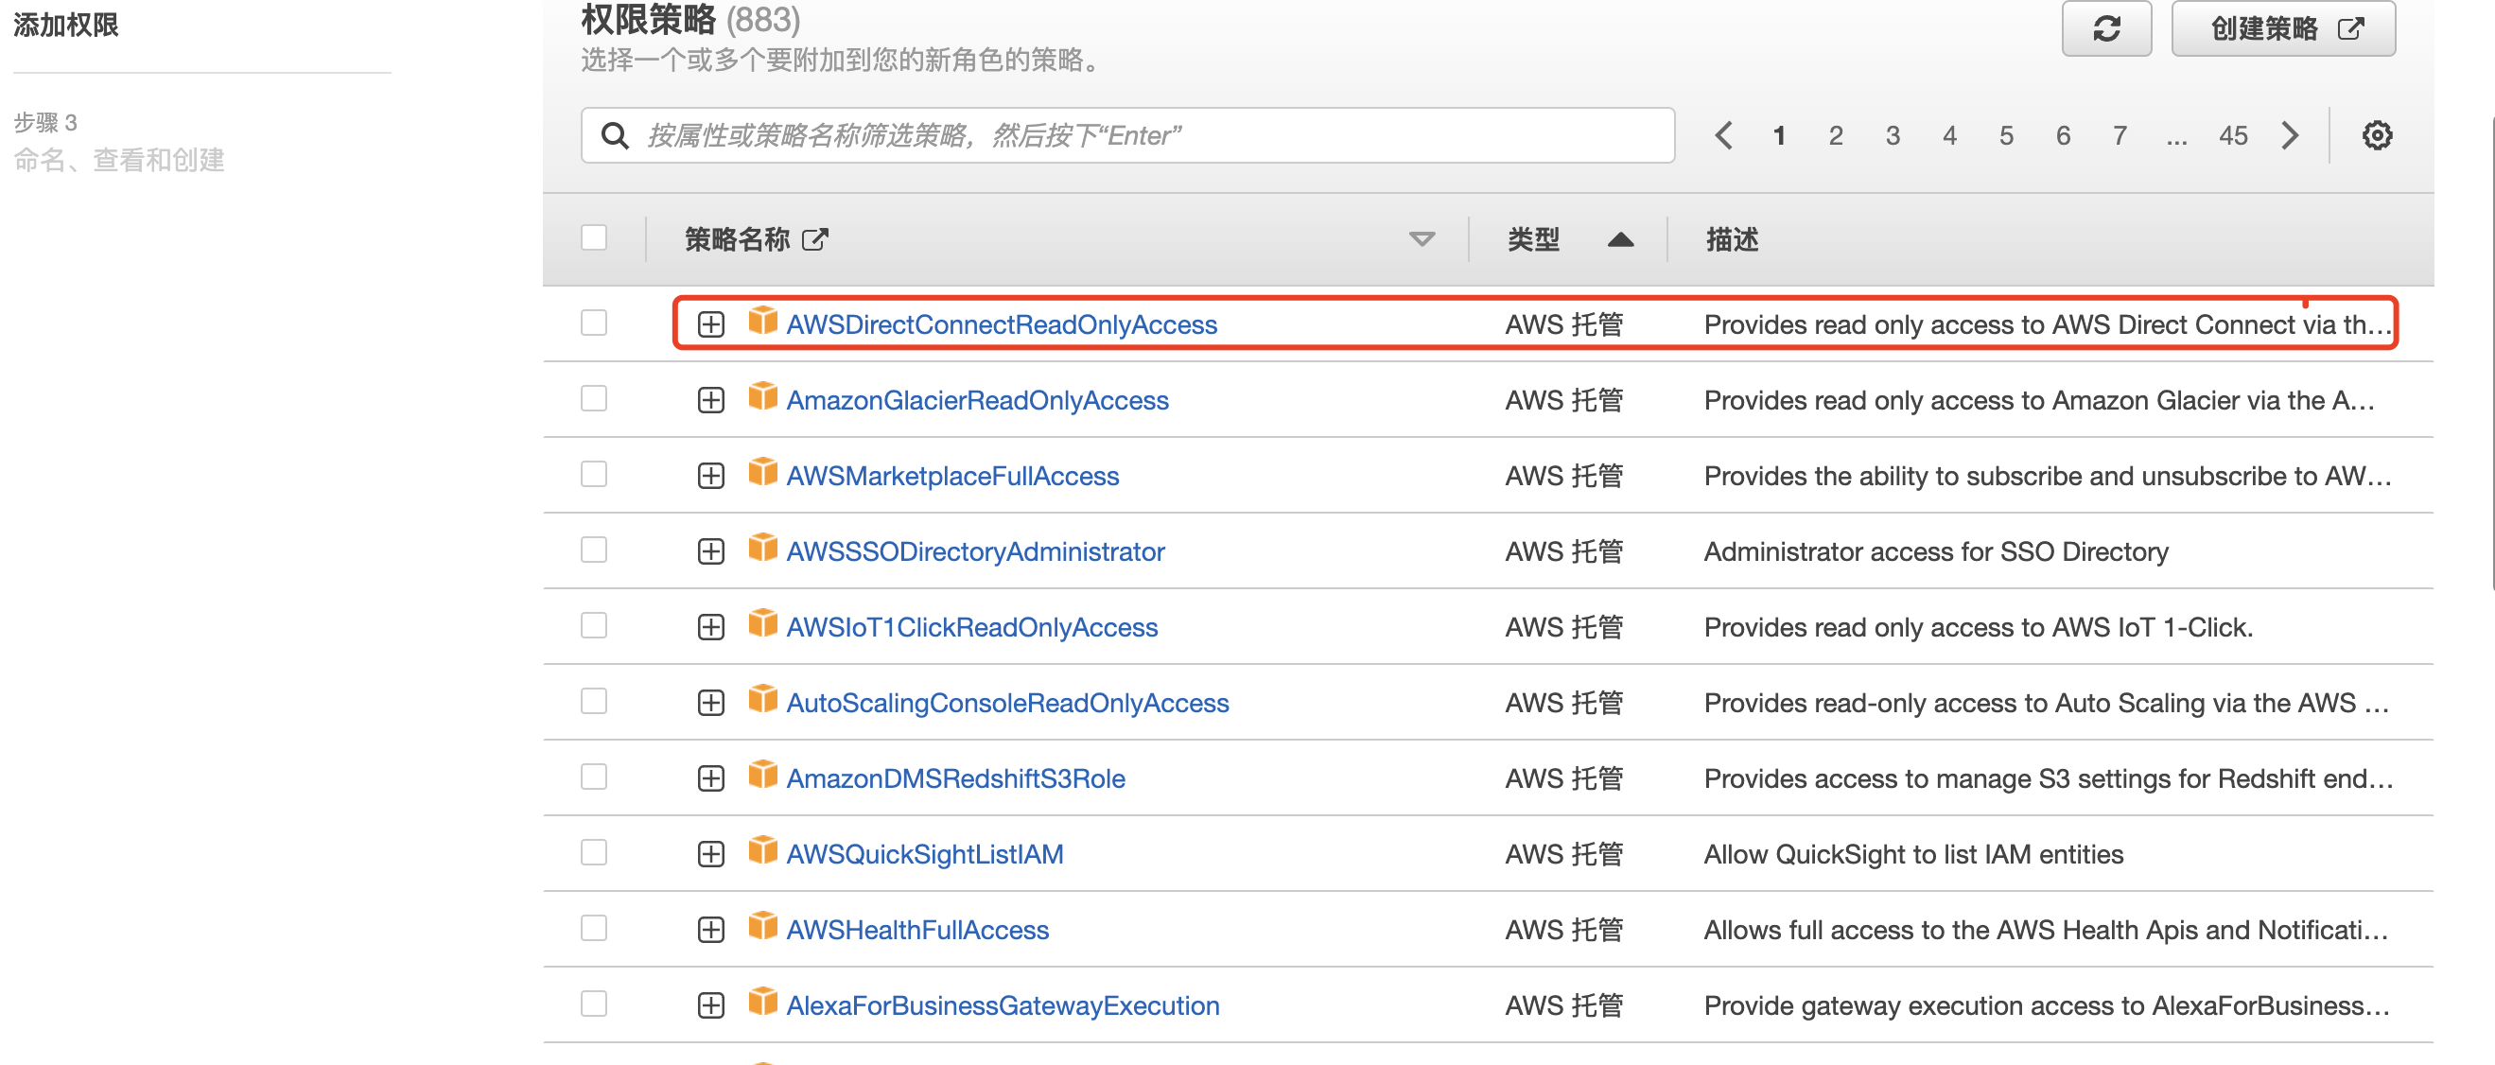Expand AutoScalingConsoleReadOnlyAccess policy details

[711, 703]
